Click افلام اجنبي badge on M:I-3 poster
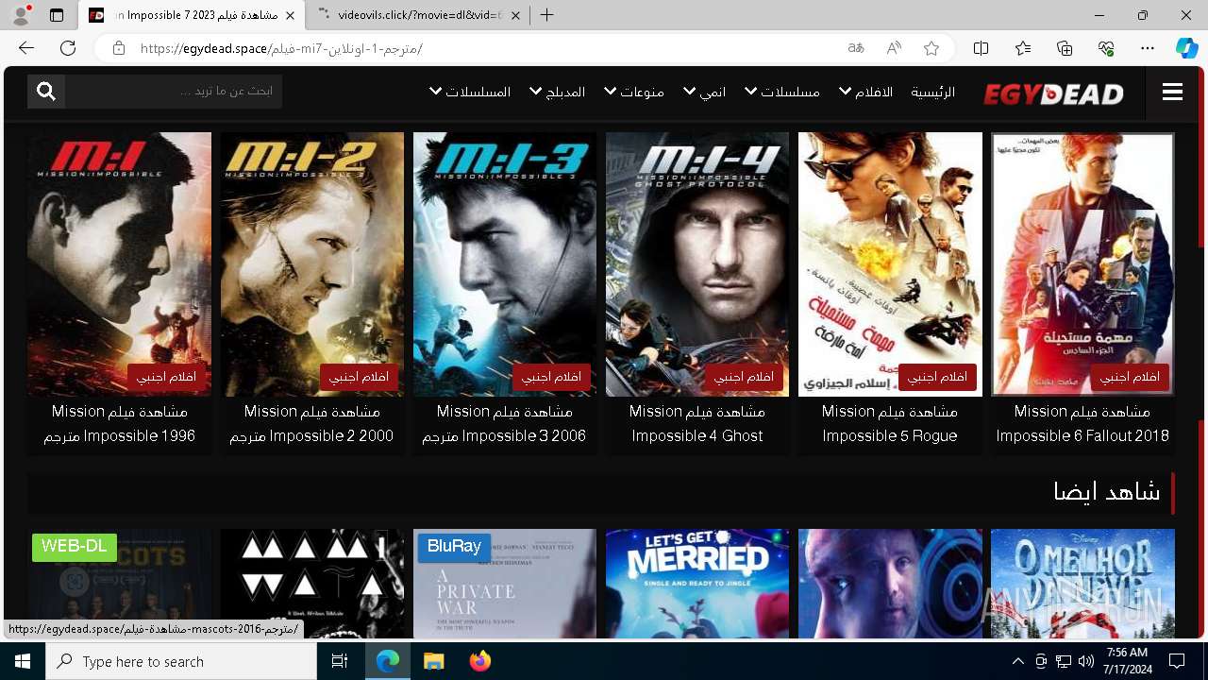The width and height of the screenshot is (1208, 680). pyautogui.click(x=552, y=377)
